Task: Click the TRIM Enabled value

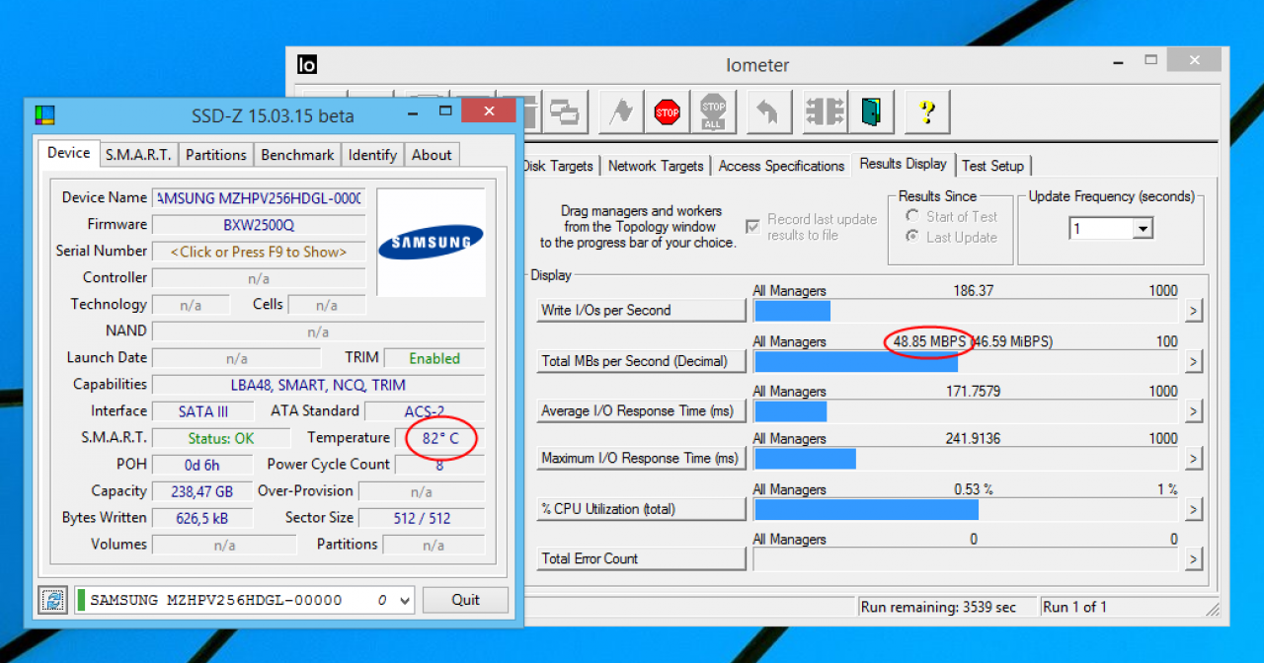Action: point(434,358)
